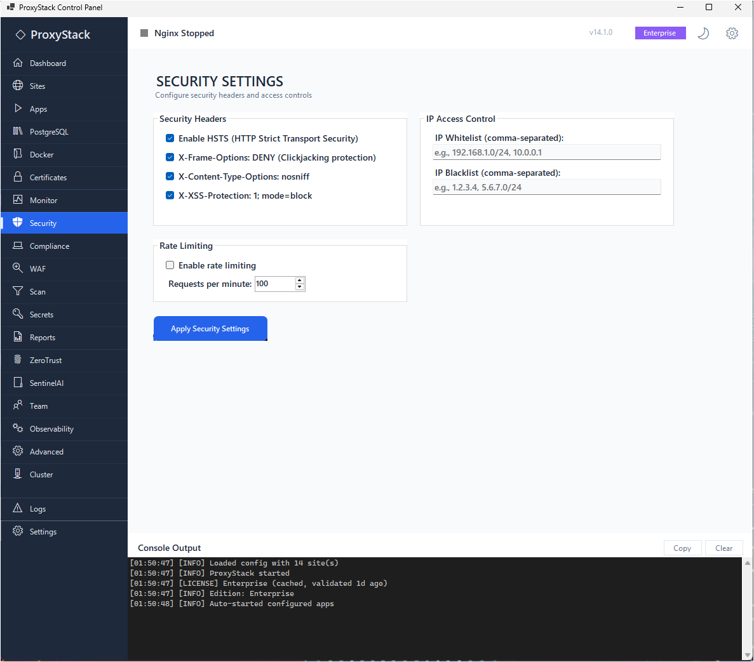
Task: Toggle dark mode with the moon icon
Action: click(x=703, y=33)
